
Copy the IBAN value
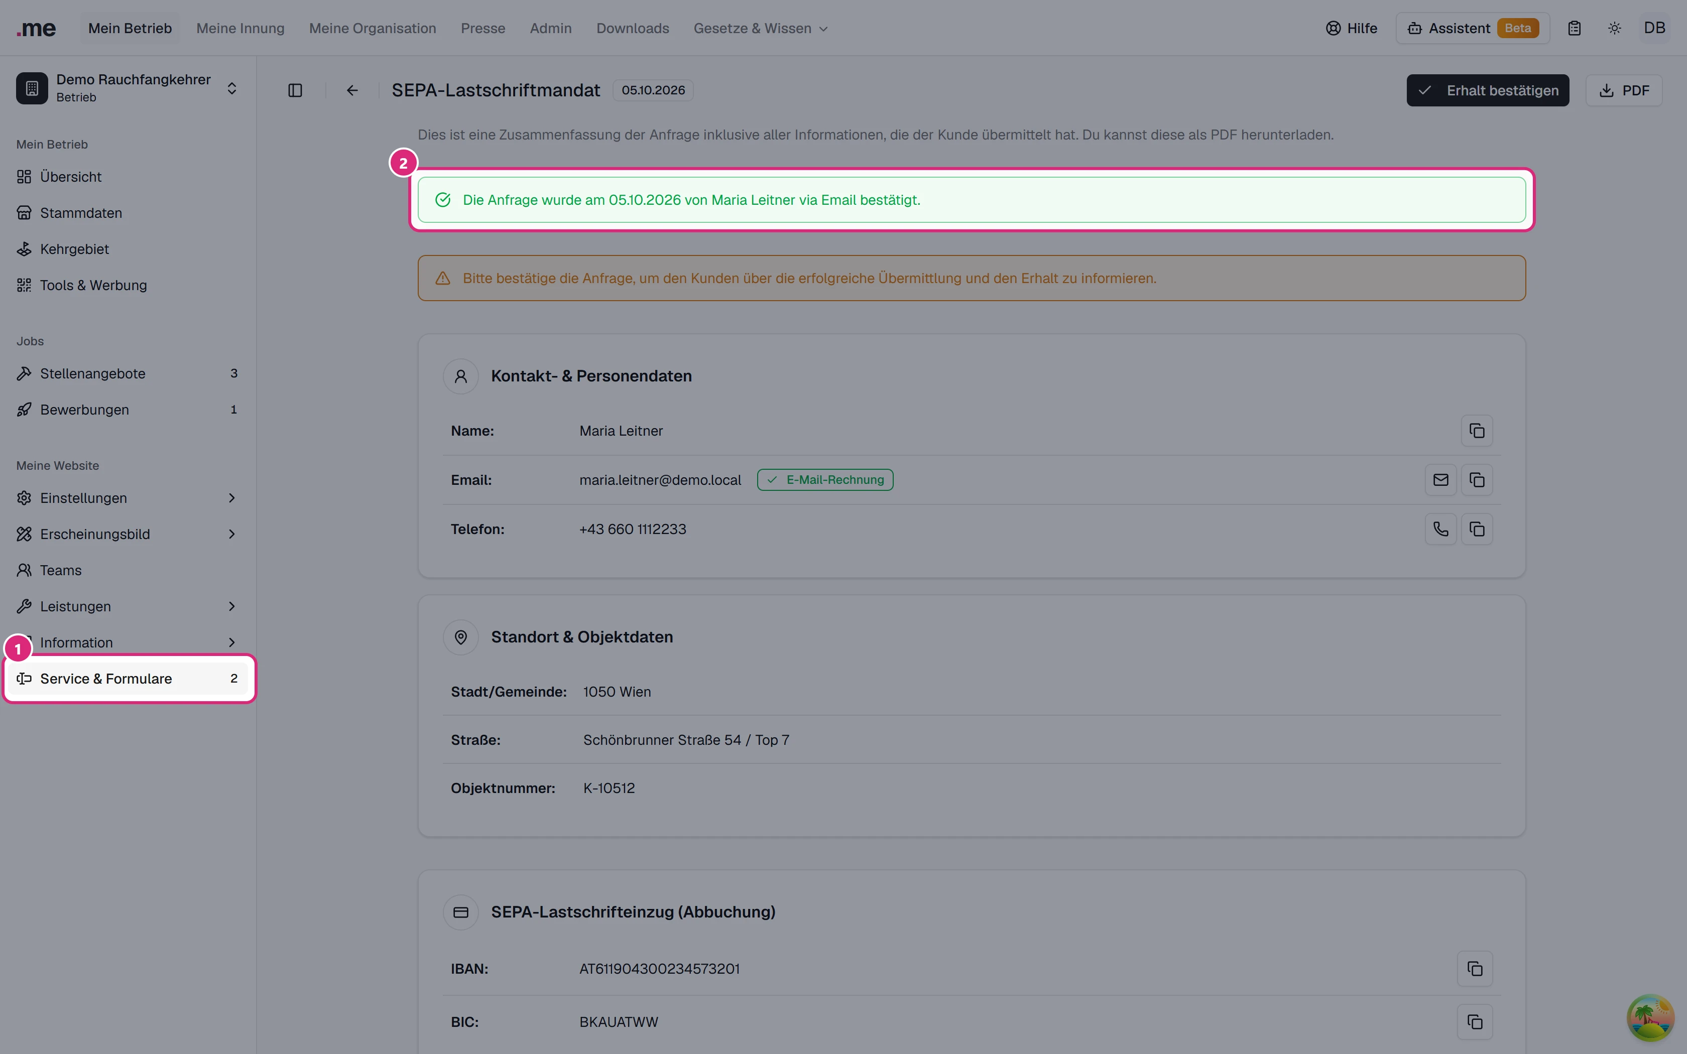(x=1475, y=968)
